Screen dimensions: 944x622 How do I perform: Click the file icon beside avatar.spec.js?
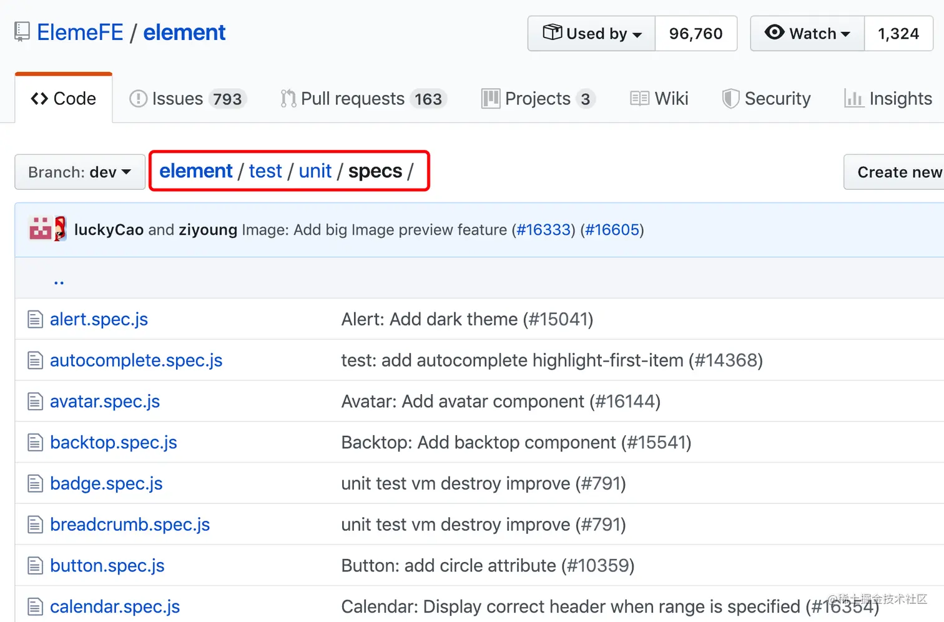pyautogui.click(x=35, y=402)
